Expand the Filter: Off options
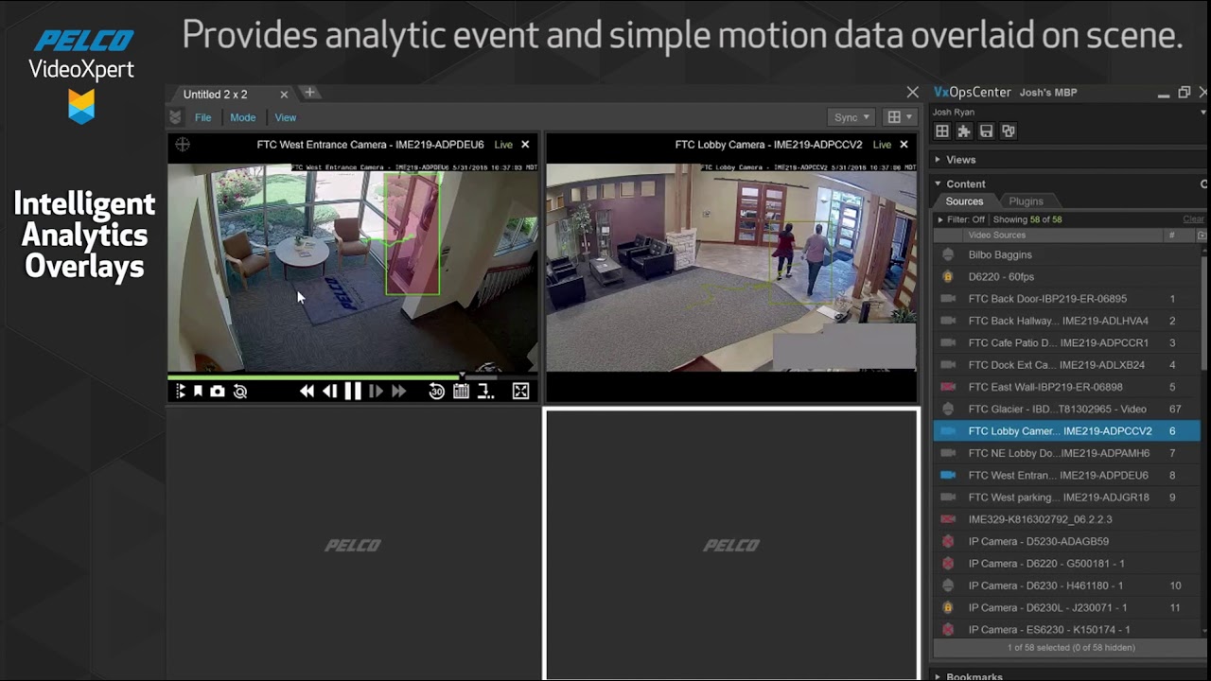Viewport: 1211px width, 681px height. click(939, 219)
